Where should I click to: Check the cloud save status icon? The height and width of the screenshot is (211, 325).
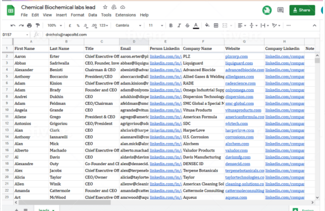coord(123,7)
